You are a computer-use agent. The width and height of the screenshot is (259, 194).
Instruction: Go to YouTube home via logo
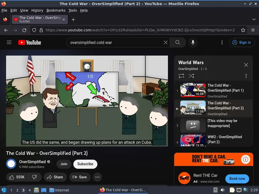point(30,42)
